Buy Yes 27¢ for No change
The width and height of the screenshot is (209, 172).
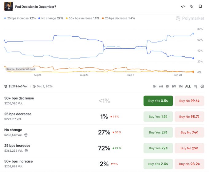[x=158, y=132]
